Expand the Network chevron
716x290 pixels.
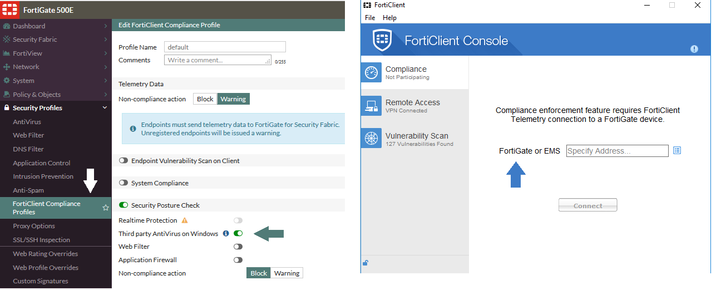106,67
